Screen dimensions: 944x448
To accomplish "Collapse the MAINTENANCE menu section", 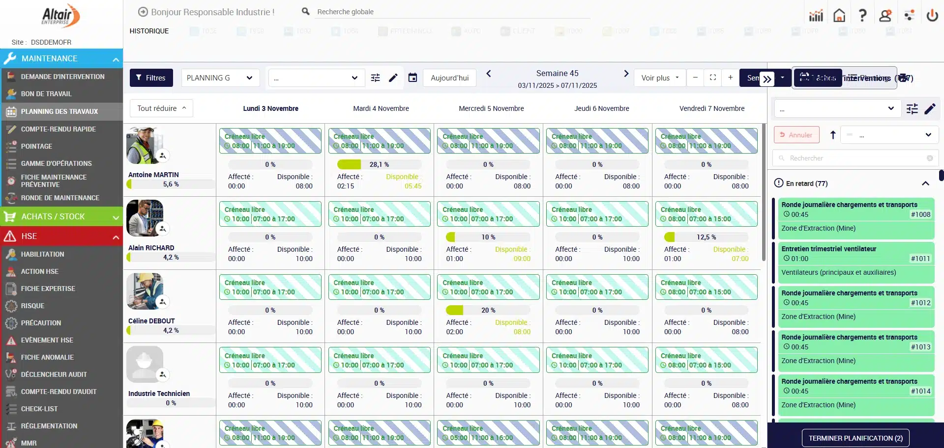I will click(116, 59).
